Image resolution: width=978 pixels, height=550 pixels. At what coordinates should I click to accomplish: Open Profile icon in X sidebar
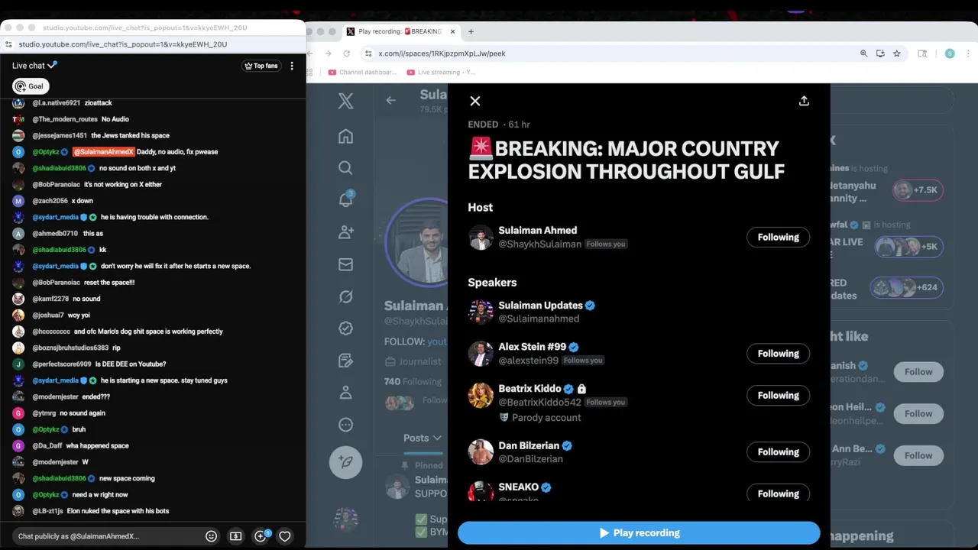pyautogui.click(x=345, y=393)
